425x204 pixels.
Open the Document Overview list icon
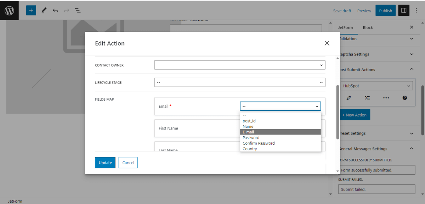point(78,11)
